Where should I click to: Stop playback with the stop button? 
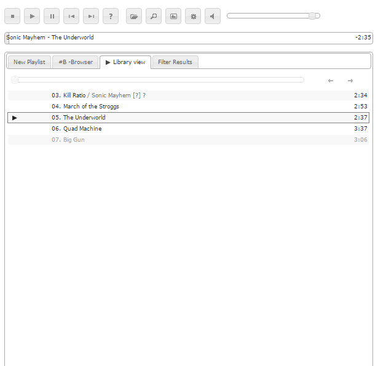point(12,16)
